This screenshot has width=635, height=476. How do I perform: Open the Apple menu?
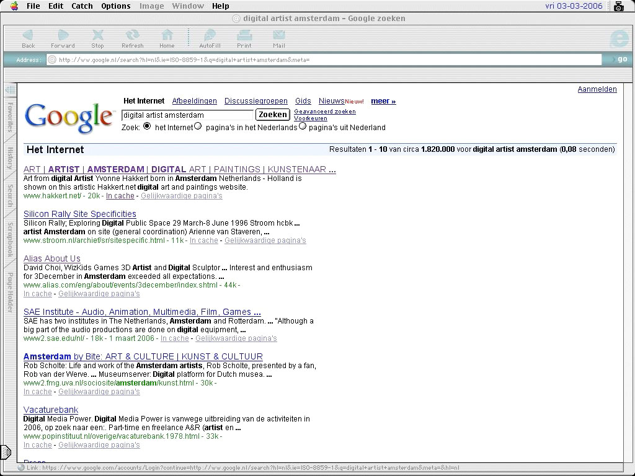coord(14,6)
